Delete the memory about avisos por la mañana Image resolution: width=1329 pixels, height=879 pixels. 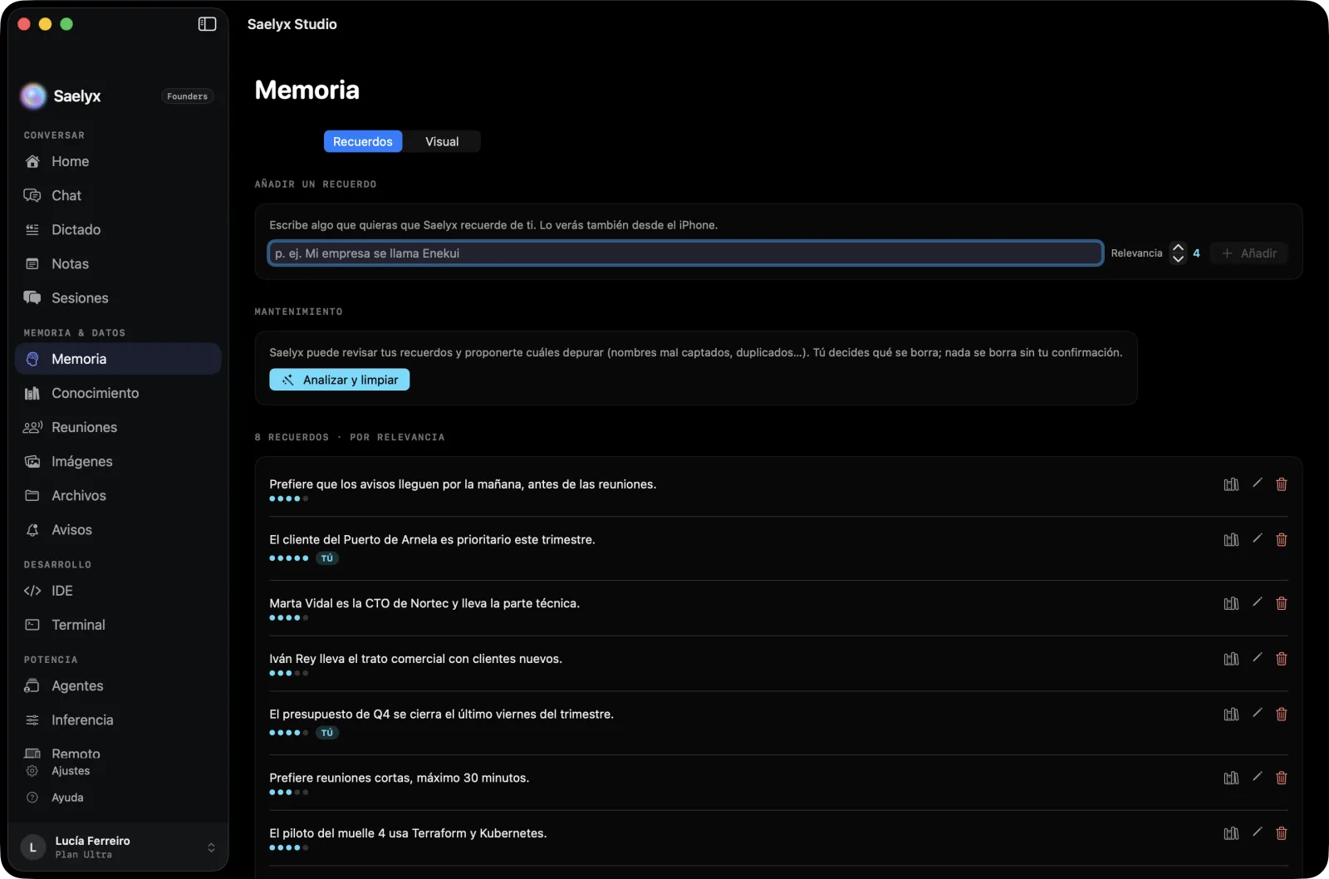(x=1282, y=484)
